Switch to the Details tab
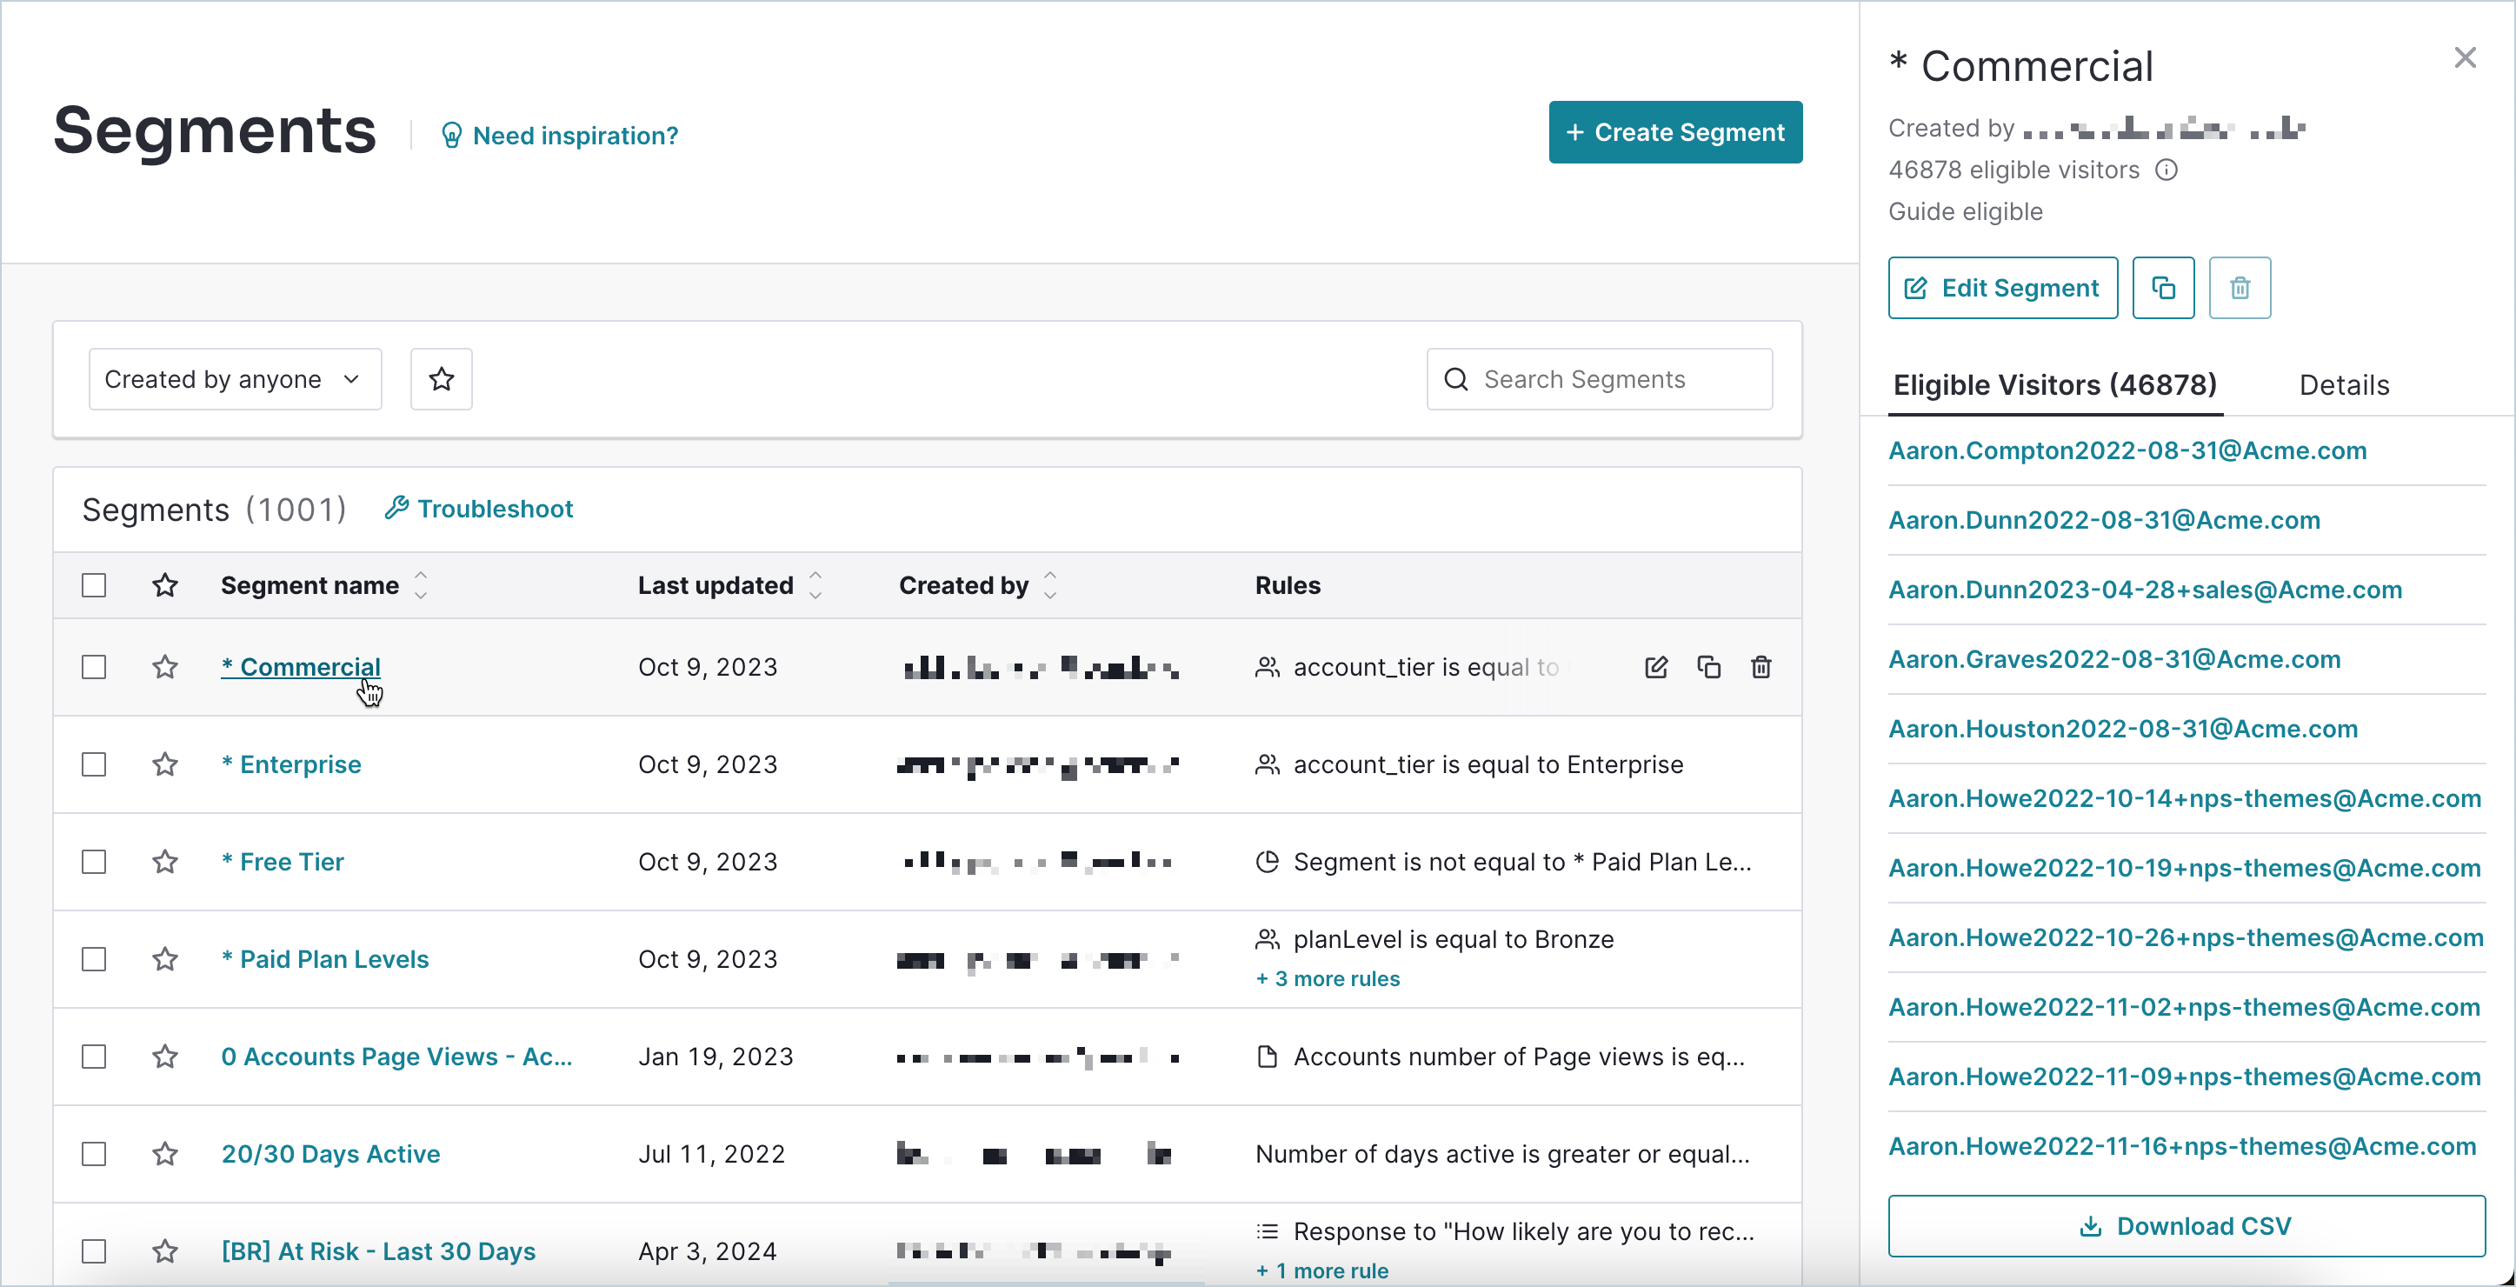 tap(2344, 385)
